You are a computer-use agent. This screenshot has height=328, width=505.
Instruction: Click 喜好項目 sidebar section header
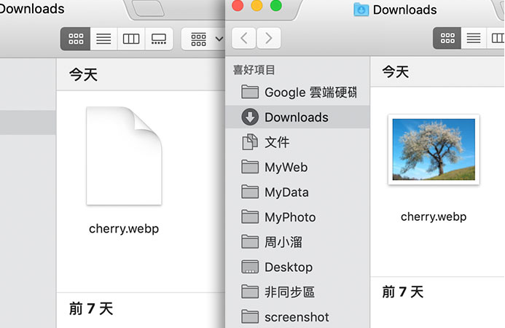254,70
